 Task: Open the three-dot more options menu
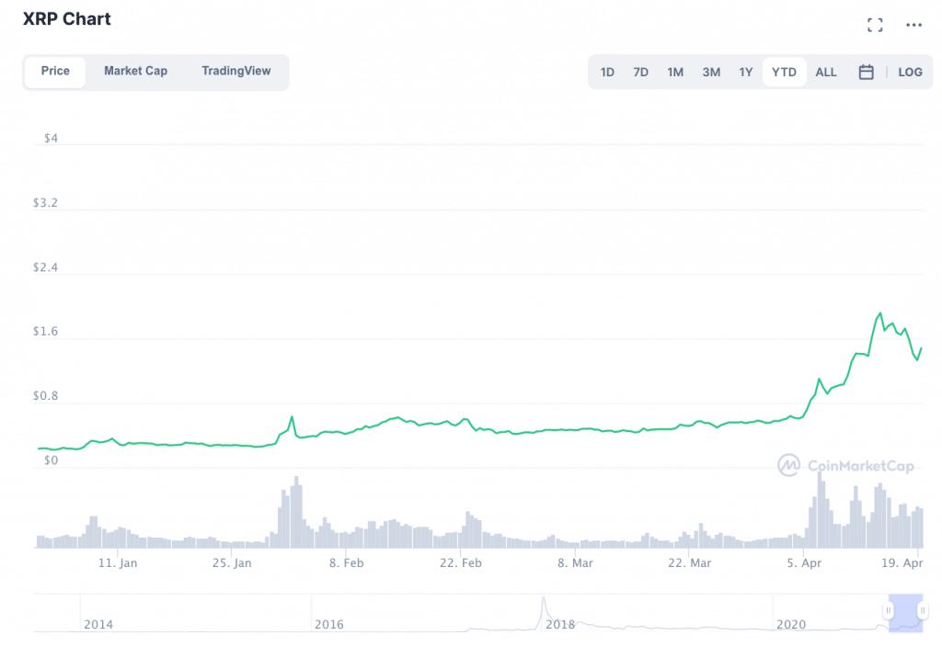[913, 25]
